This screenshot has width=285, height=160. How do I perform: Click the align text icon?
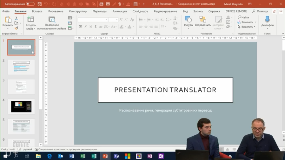pos(175,23)
